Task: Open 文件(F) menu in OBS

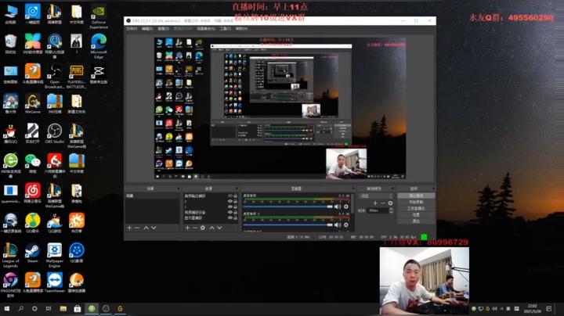Action: click(132, 29)
